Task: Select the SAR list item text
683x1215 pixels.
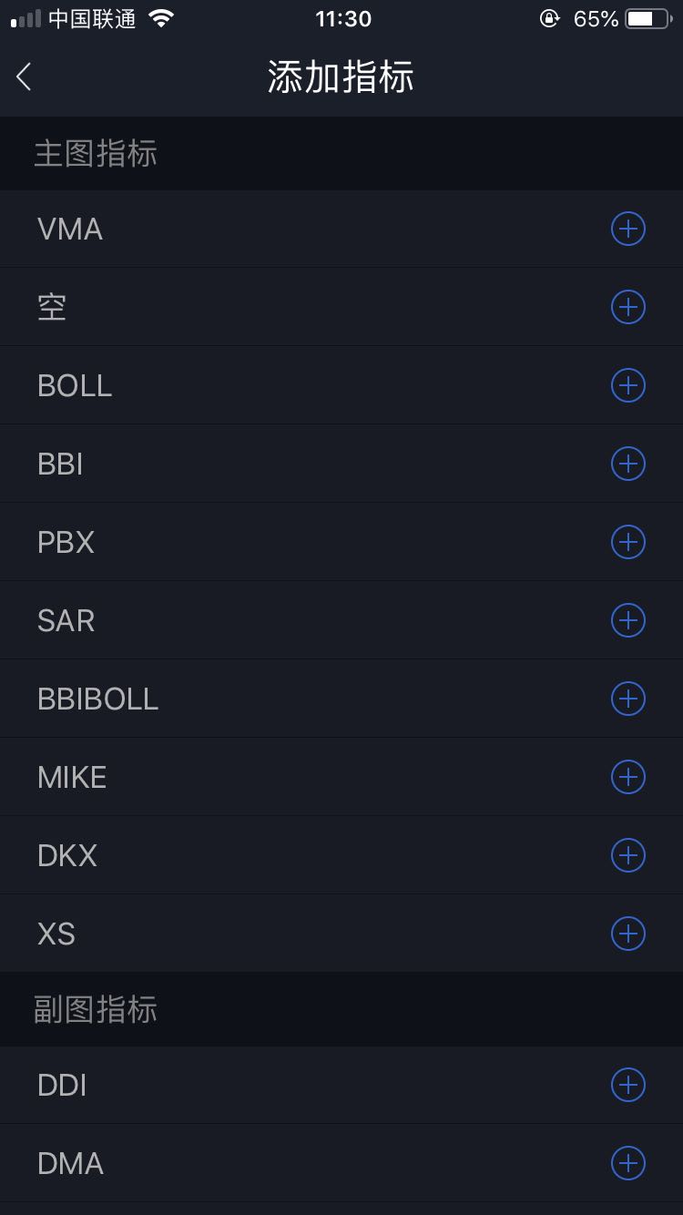Action: 66,621
